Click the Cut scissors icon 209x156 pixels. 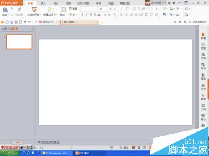[12, 9]
